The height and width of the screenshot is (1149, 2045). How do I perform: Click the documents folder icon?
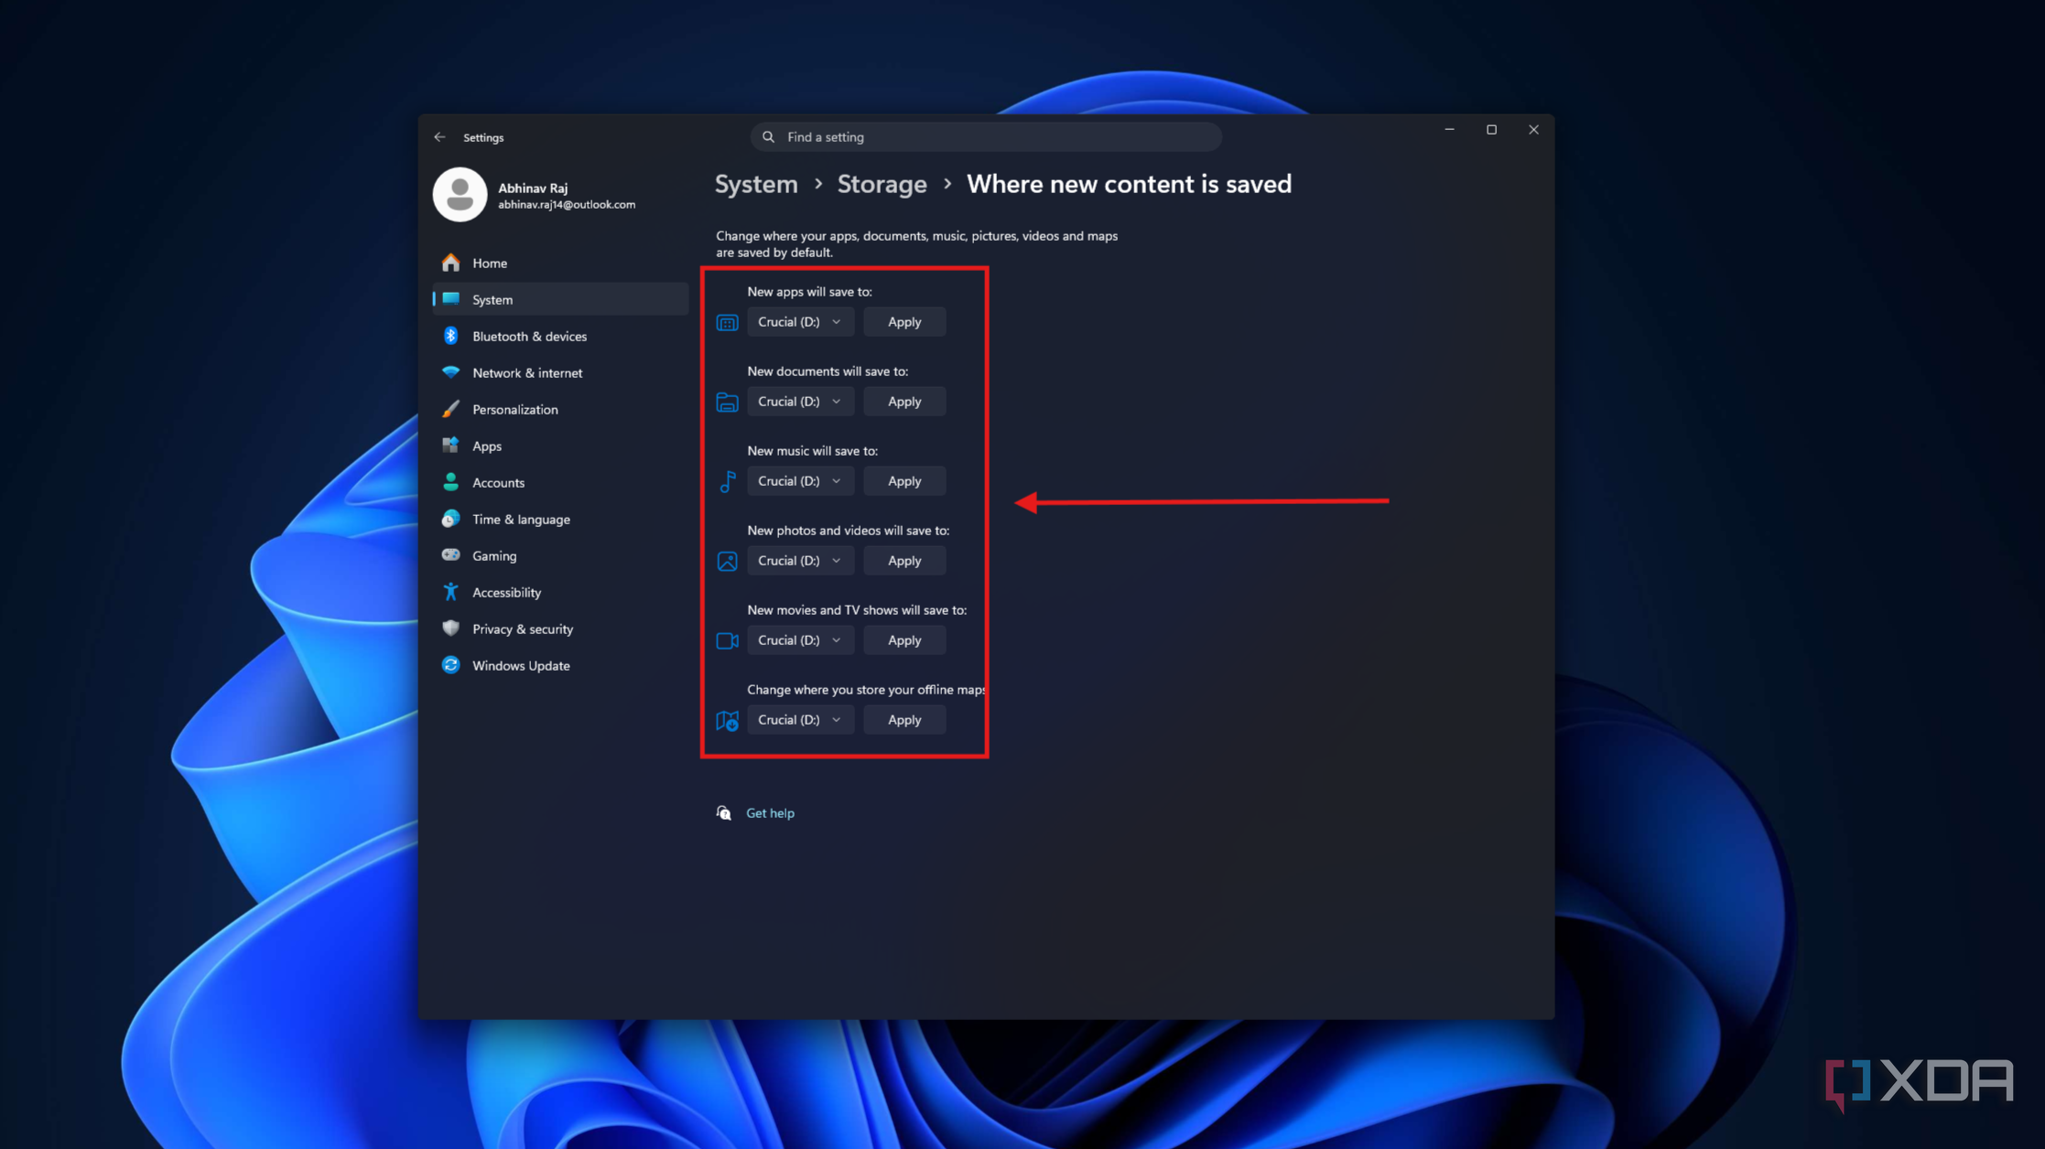pyautogui.click(x=727, y=403)
